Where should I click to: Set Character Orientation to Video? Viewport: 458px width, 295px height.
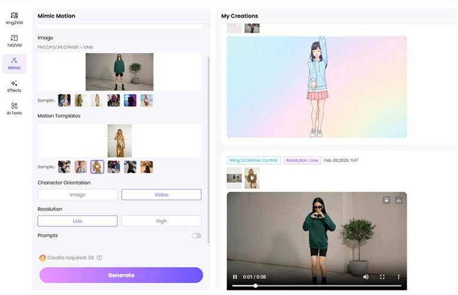161,195
